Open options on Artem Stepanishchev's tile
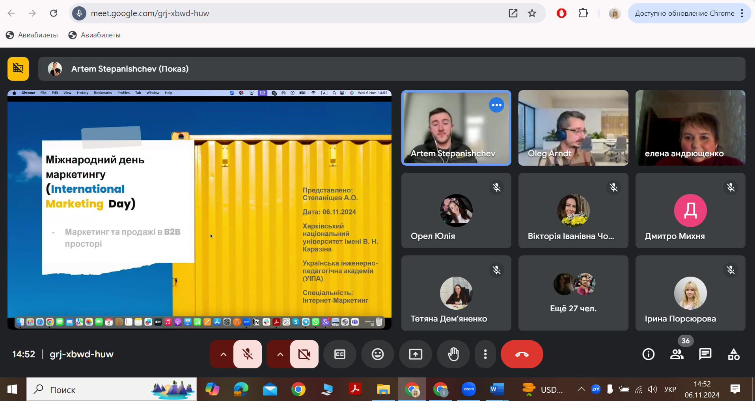755x401 pixels. pos(496,105)
